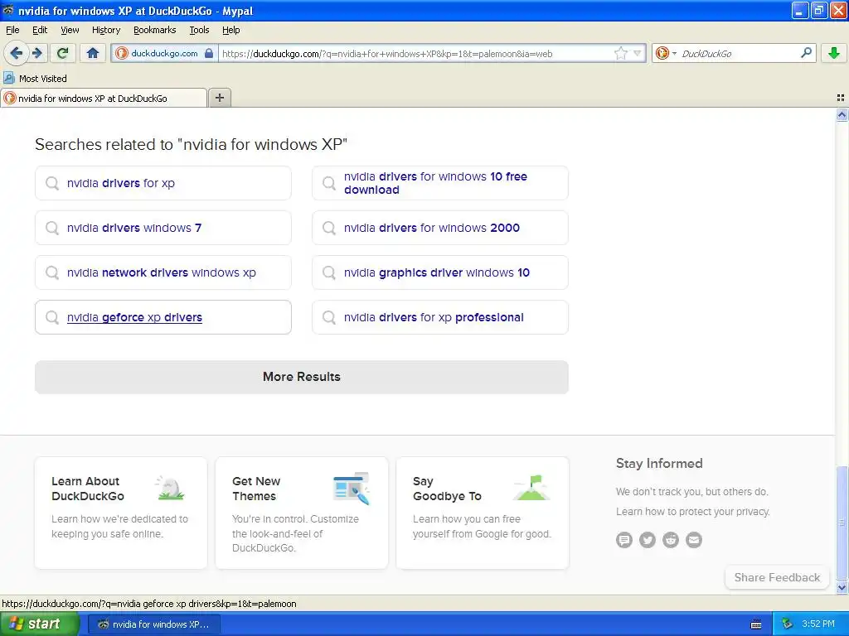Open the Help menu

(230, 30)
